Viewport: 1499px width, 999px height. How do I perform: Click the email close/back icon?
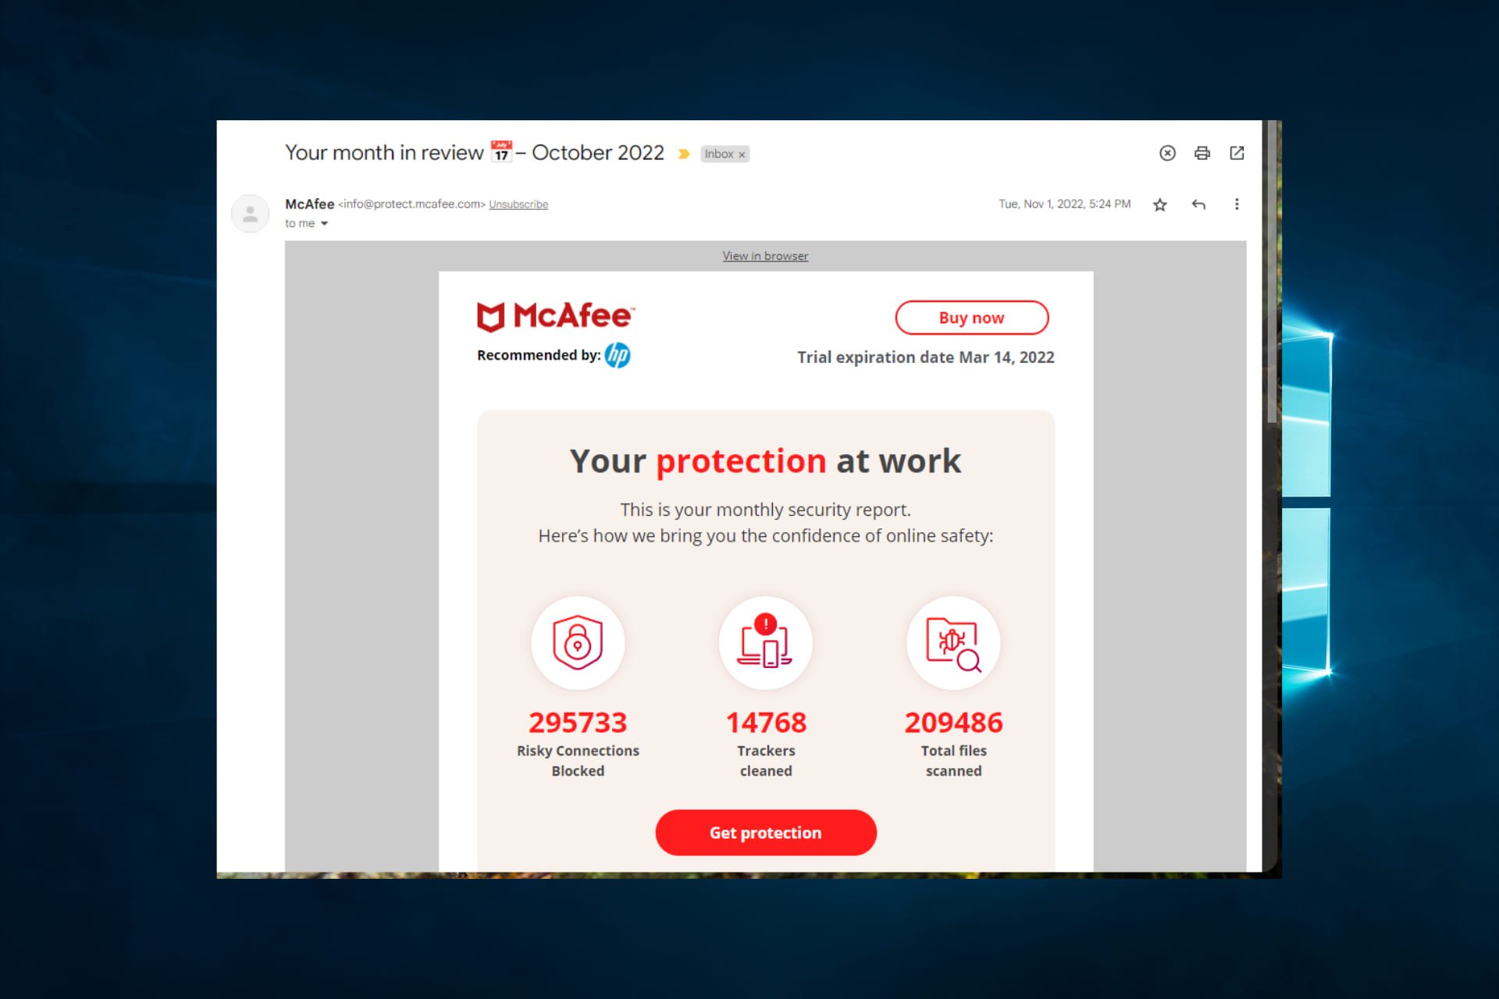1169,154
